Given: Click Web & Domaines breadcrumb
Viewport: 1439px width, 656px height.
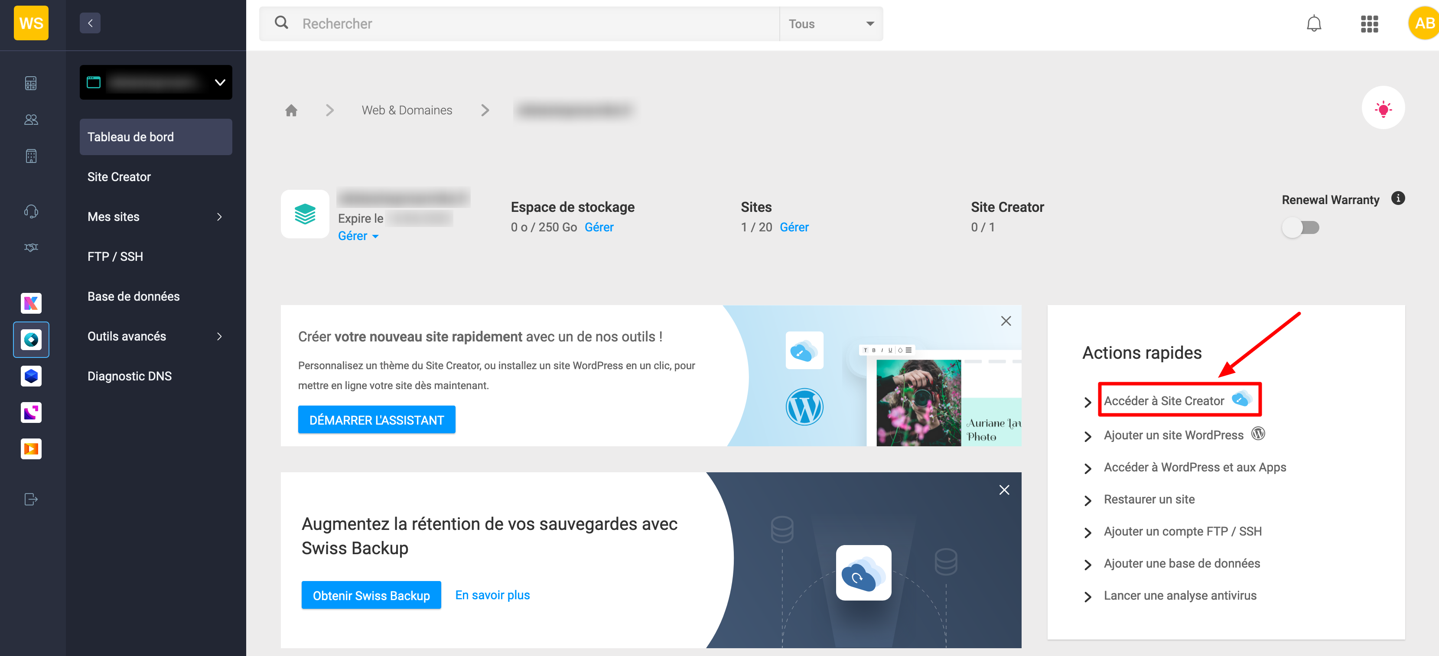Looking at the screenshot, I should pyautogui.click(x=407, y=110).
